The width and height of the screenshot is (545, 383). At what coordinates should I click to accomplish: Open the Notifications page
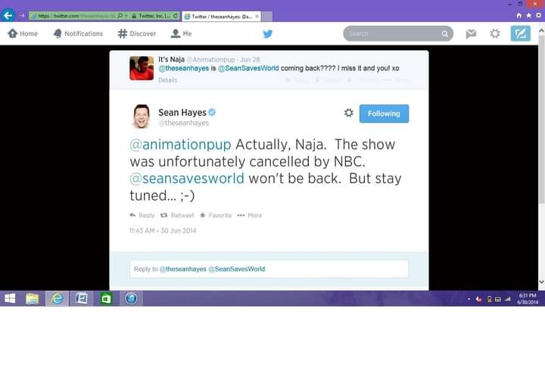coord(78,33)
